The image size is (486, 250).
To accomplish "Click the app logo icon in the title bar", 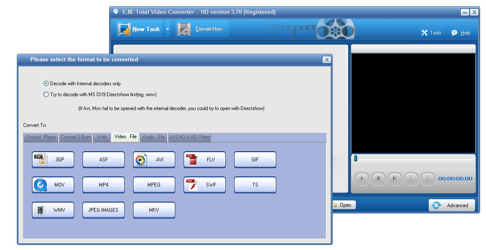I will tap(116, 12).
